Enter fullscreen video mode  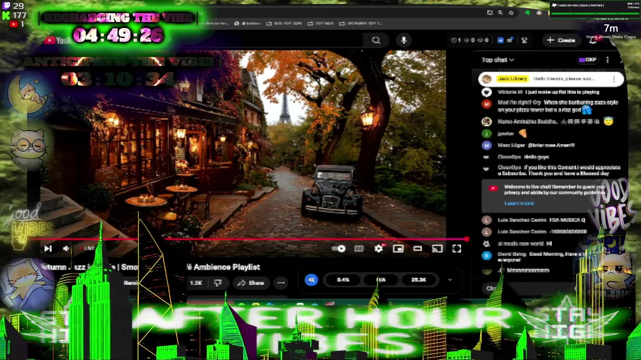pos(457,248)
